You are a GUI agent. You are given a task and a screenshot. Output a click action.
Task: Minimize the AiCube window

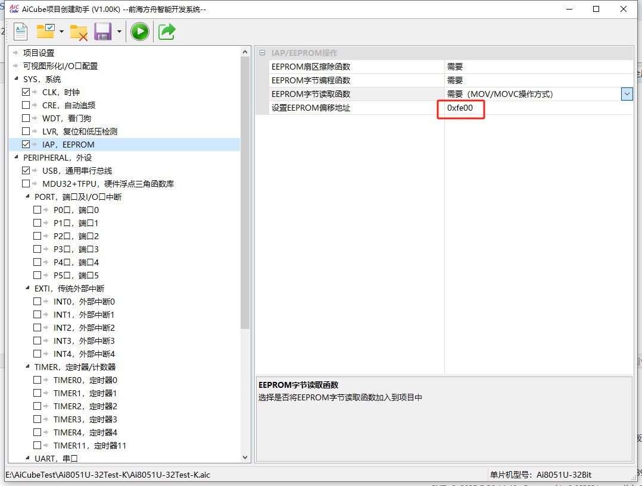[x=569, y=9]
